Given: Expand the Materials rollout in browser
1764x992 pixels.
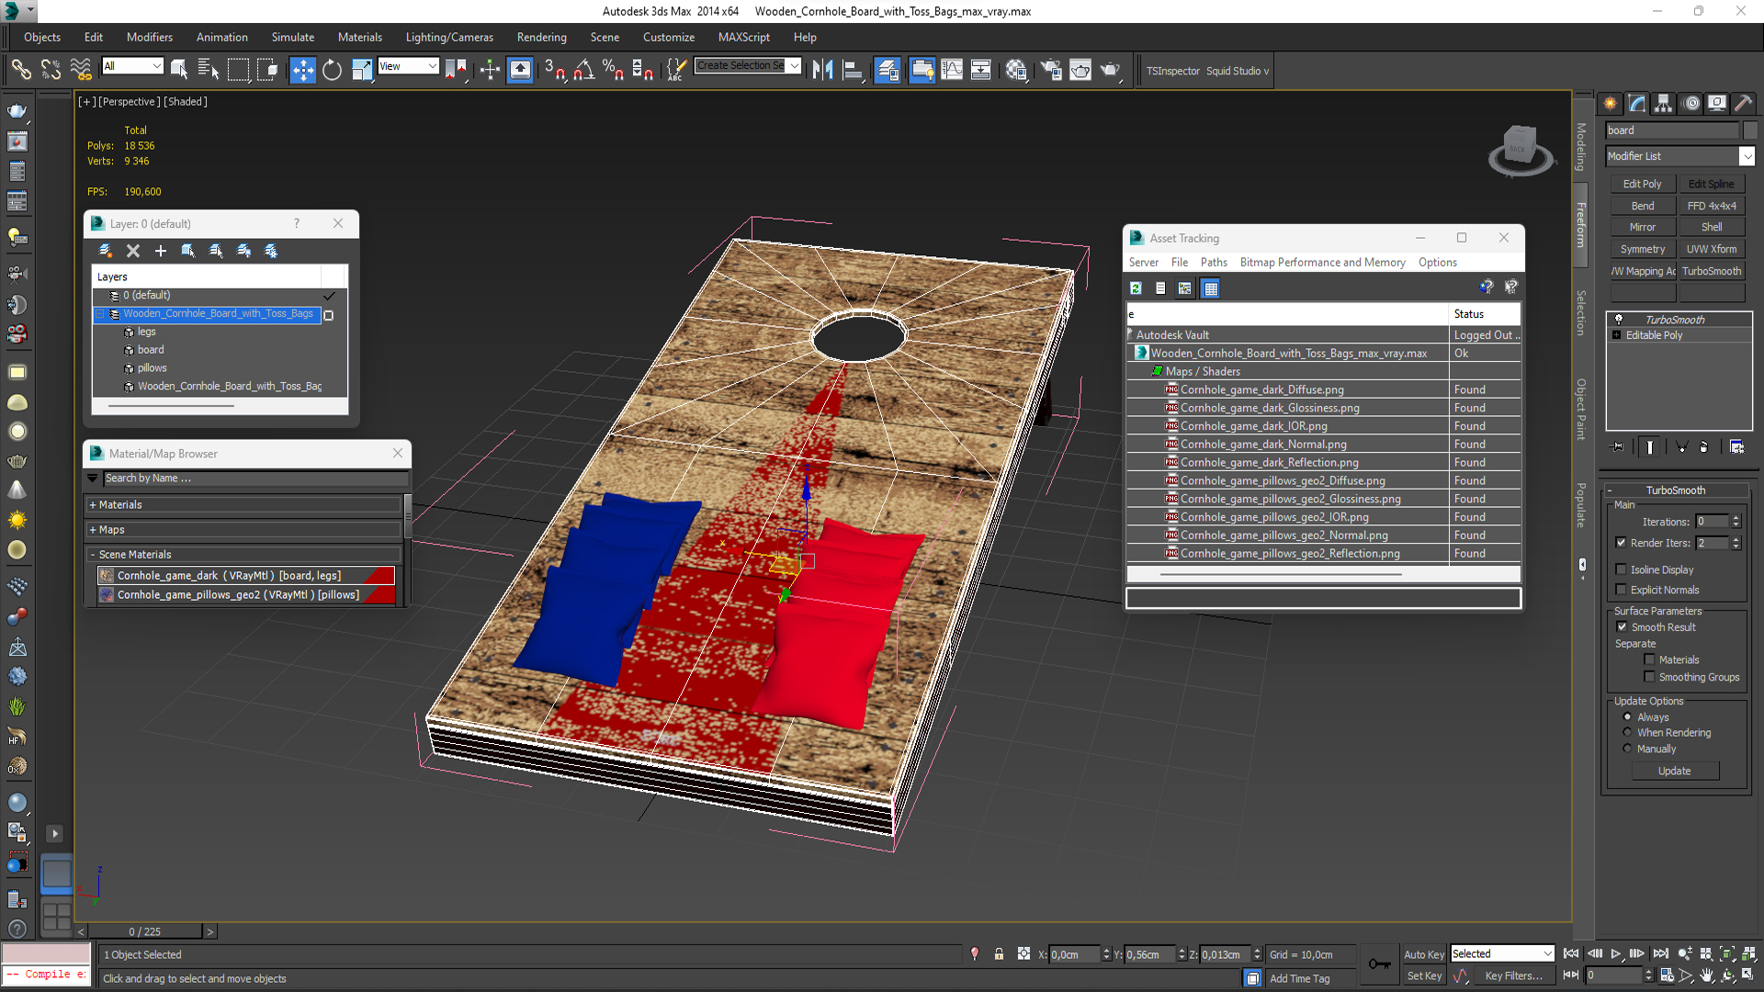Looking at the screenshot, I should [119, 504].
